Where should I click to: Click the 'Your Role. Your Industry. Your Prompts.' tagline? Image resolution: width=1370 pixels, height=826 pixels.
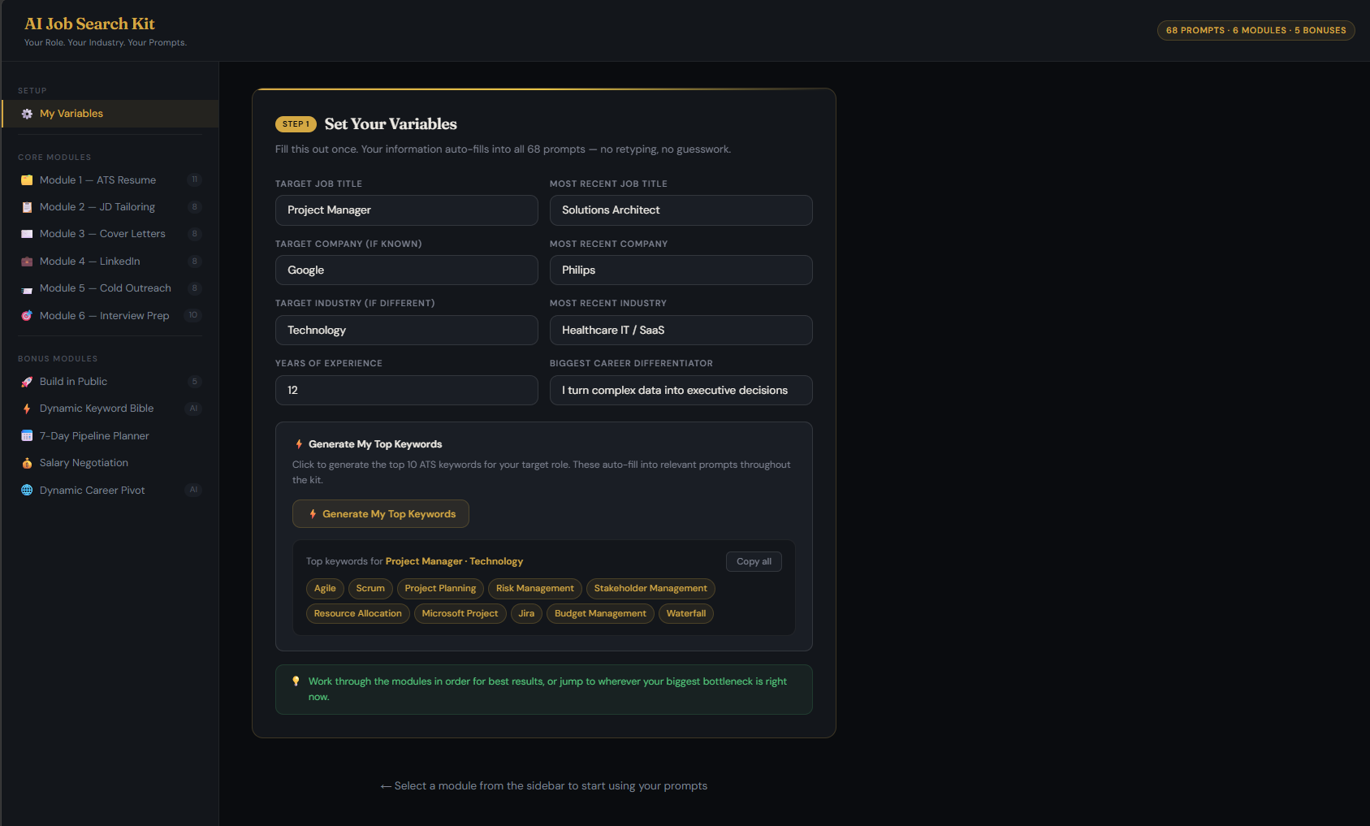[106, 43]
